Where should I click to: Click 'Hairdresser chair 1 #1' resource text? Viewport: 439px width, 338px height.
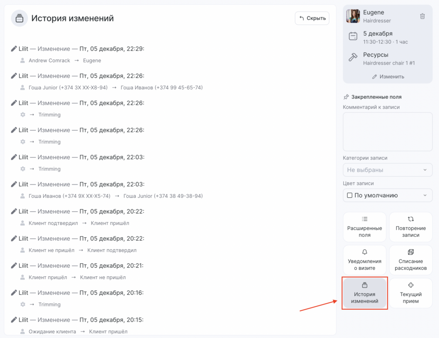(x=389, y=63)
